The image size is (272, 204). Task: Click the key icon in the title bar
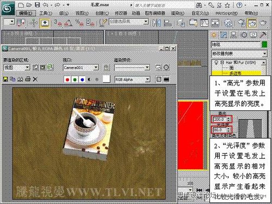pos(211,5)
